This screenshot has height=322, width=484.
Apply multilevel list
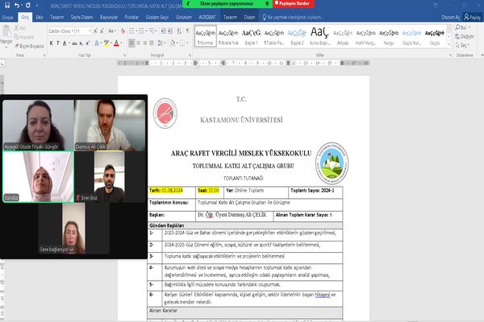pos(152,31)
